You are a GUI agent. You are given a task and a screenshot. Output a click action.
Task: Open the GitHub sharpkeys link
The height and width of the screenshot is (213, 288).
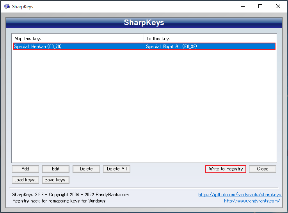pos(240,195)
